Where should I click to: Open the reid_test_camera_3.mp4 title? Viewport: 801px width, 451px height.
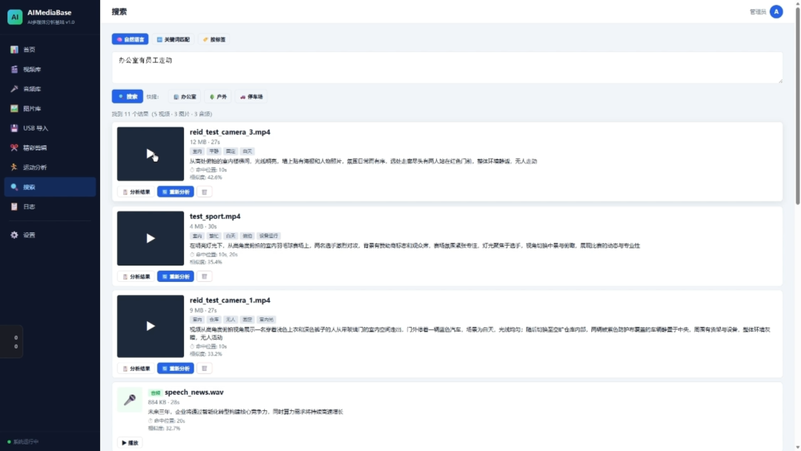tap(230, 132)
